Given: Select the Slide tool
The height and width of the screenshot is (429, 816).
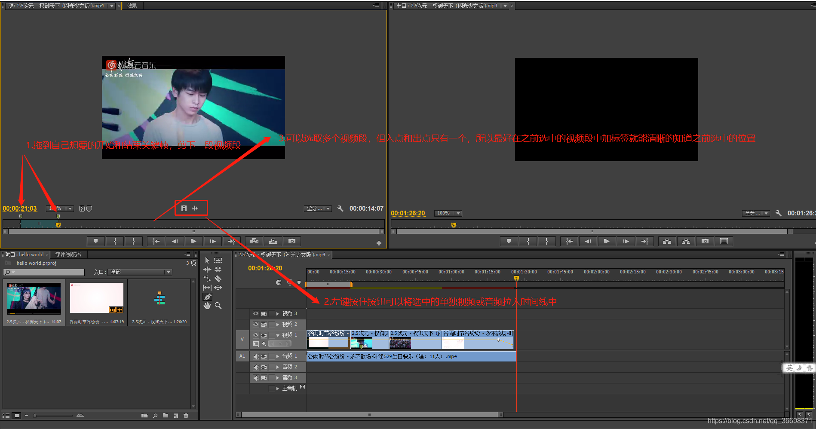Looking at the screenshot, I should click(x=218, y=287).
